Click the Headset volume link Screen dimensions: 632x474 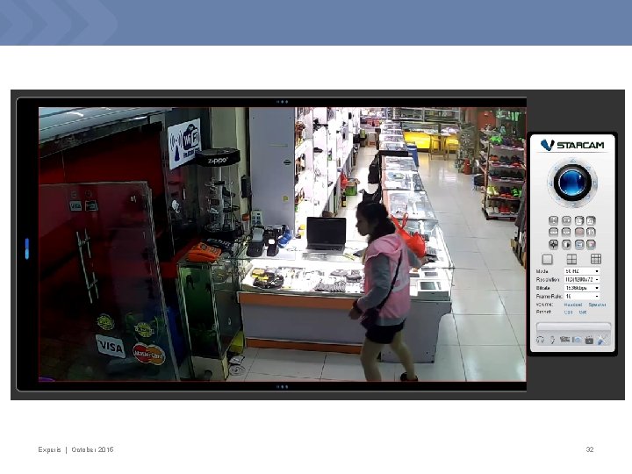coord(573,305)
